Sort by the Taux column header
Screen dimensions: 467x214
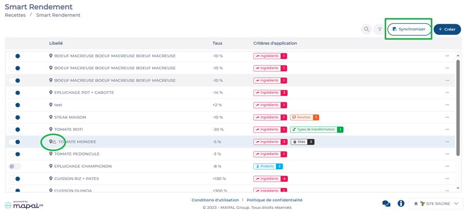pyautogui.click(x=217, y=43)
